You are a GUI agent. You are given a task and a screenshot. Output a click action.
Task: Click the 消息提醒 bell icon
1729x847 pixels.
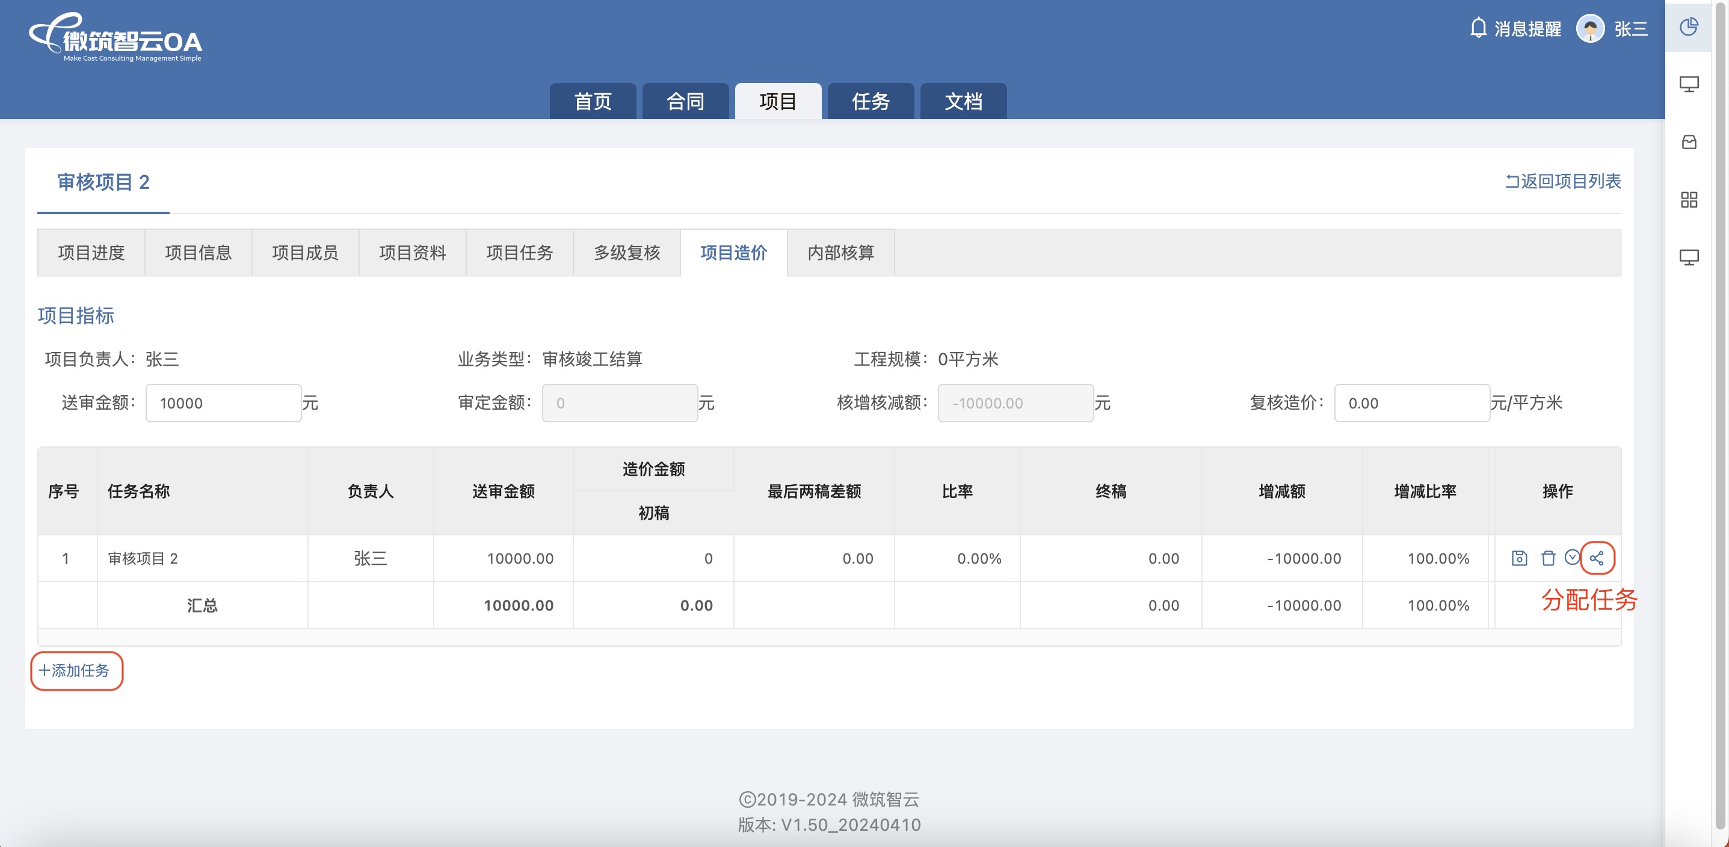(1478, 28)
